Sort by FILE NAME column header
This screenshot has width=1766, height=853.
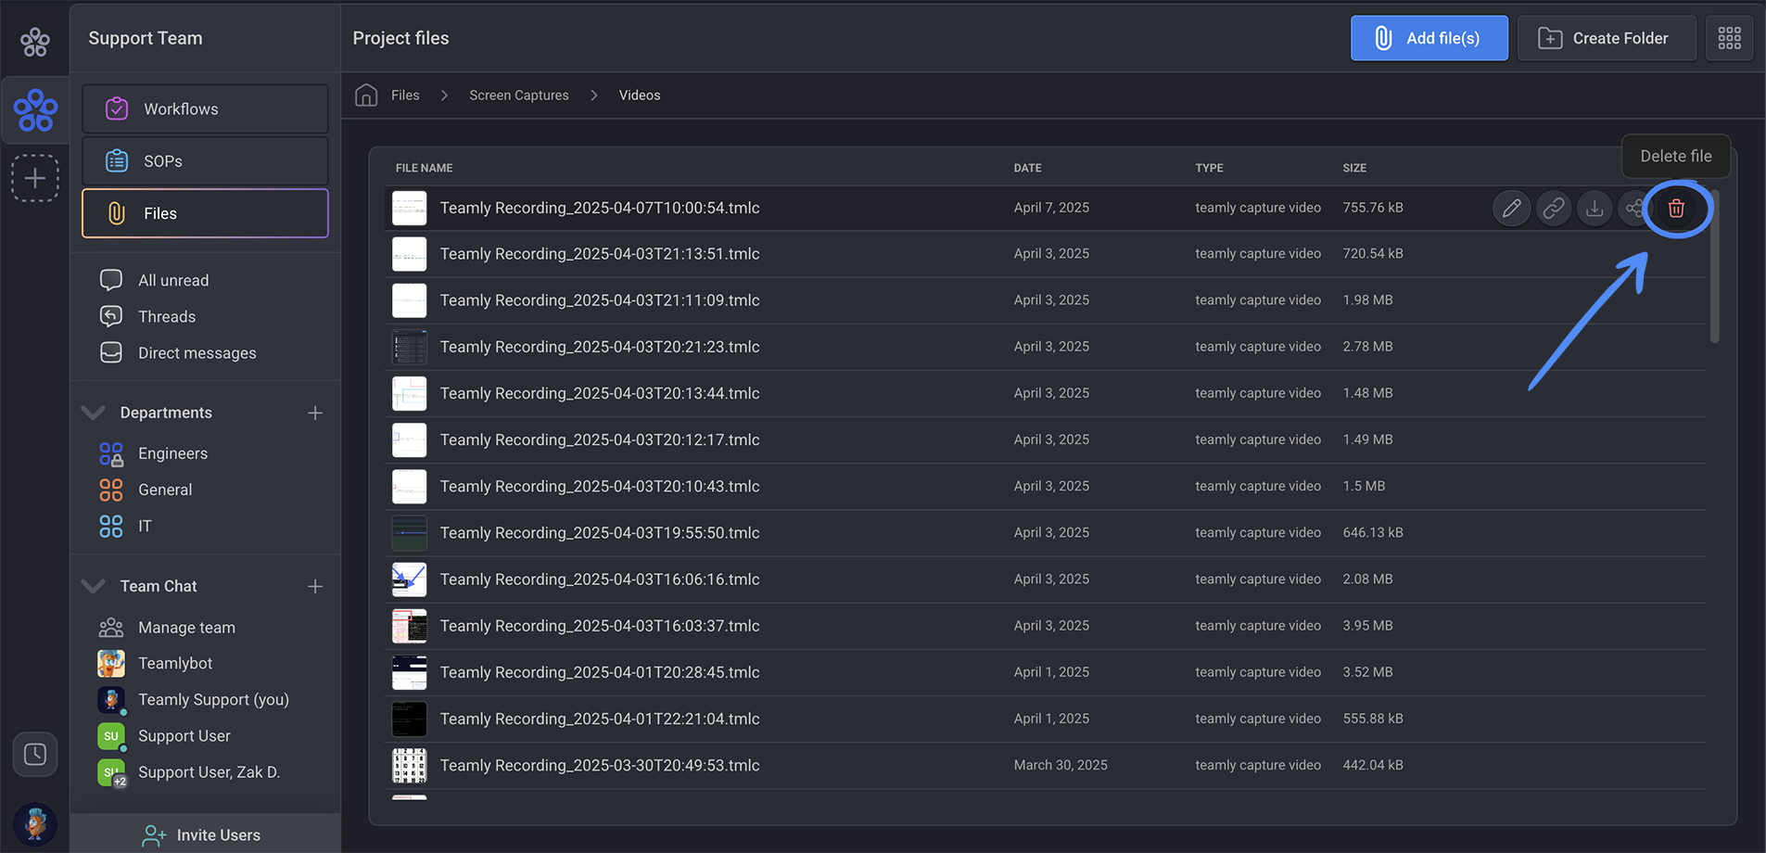424,168
